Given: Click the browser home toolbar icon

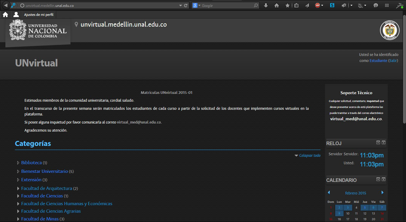Looking at the screenshot, I should coord(277,5).
